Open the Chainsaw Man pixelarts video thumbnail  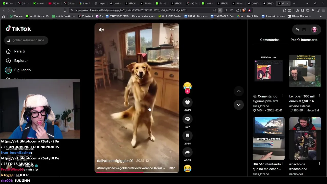coord(268,71)
